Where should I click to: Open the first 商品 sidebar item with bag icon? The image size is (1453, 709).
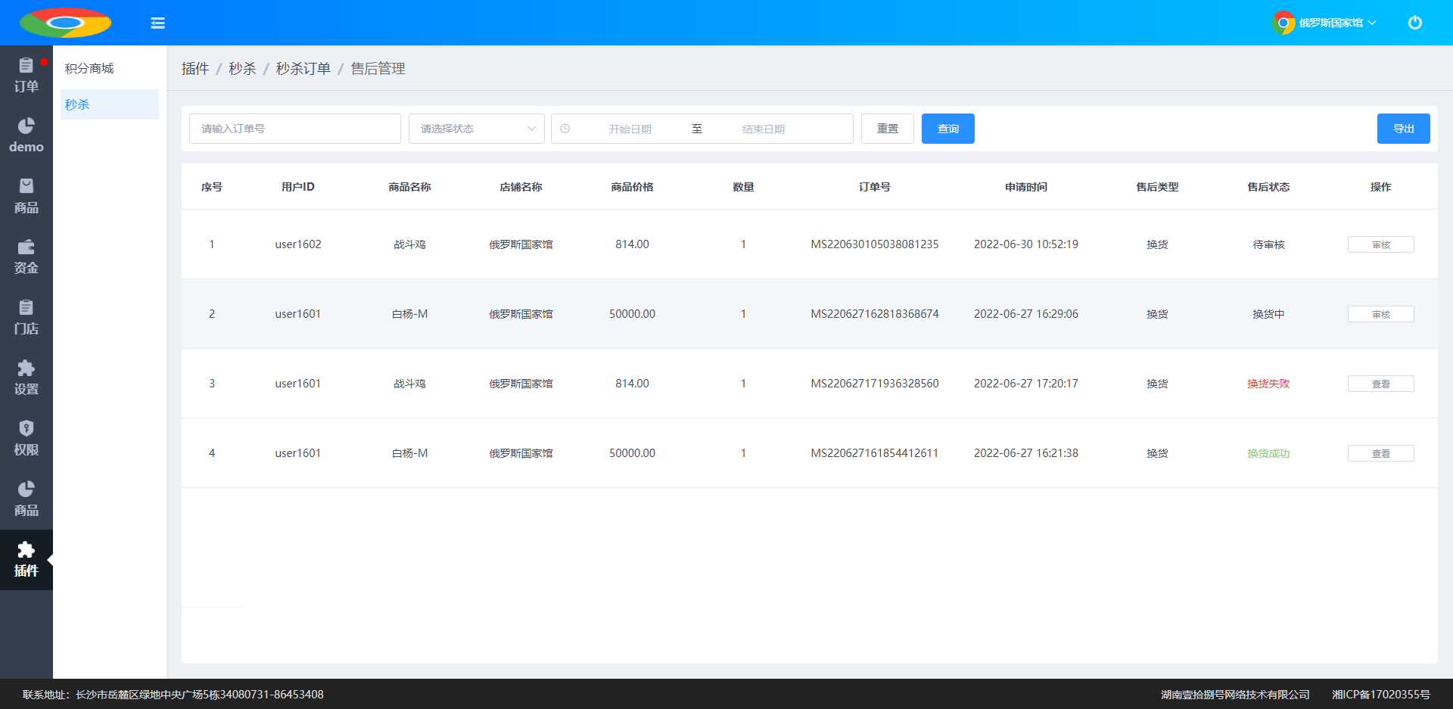(x=26, y=197)
